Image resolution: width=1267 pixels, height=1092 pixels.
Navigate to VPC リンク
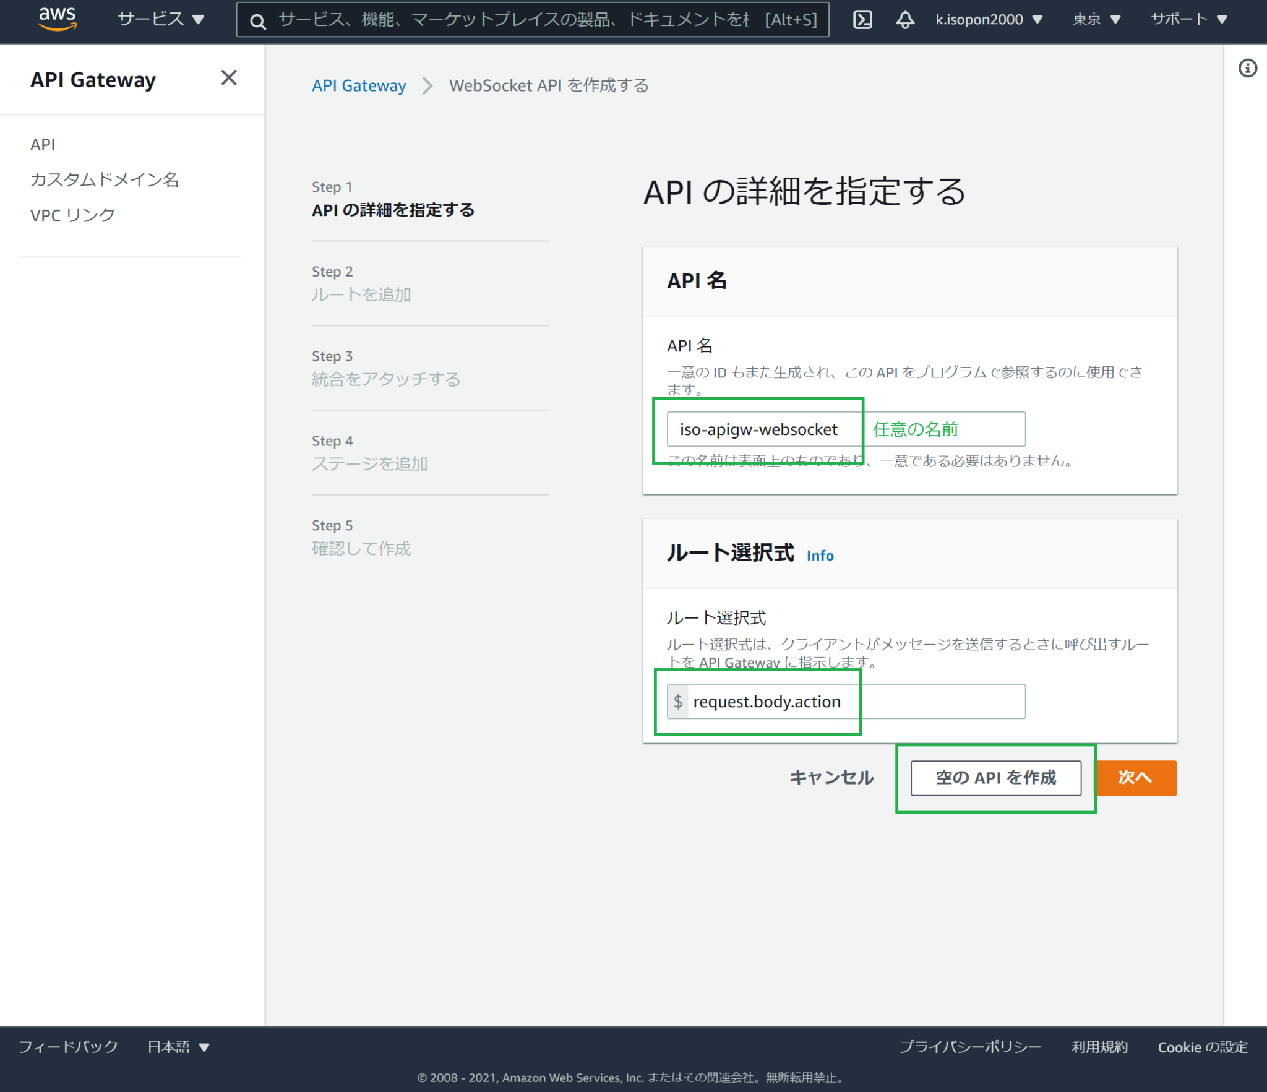pyautogui.click(x=72, y=215)
